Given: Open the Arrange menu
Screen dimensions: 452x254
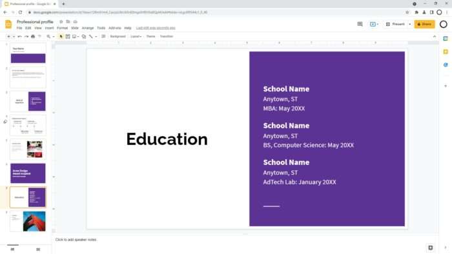Looking at the screenshot, I should pyautogui.click(x=88, y=28).
